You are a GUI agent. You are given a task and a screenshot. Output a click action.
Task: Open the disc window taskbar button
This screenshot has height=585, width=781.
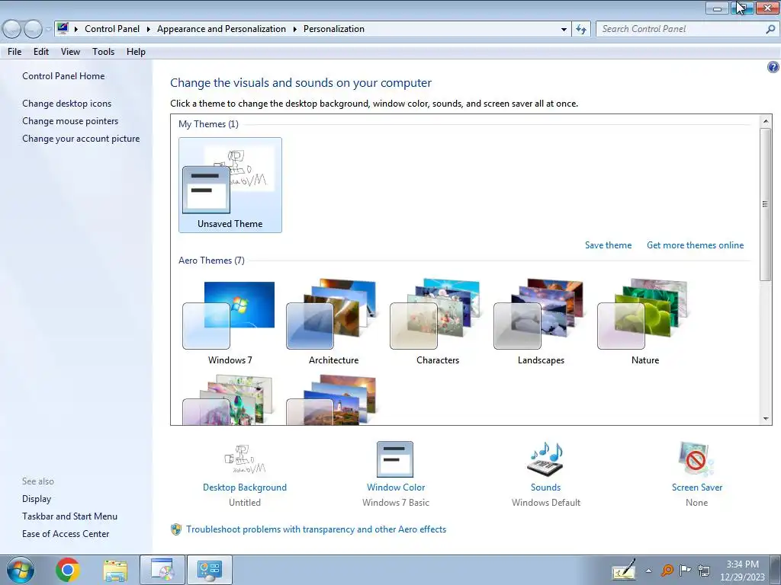pyautogui.click(x=162, y=570)
